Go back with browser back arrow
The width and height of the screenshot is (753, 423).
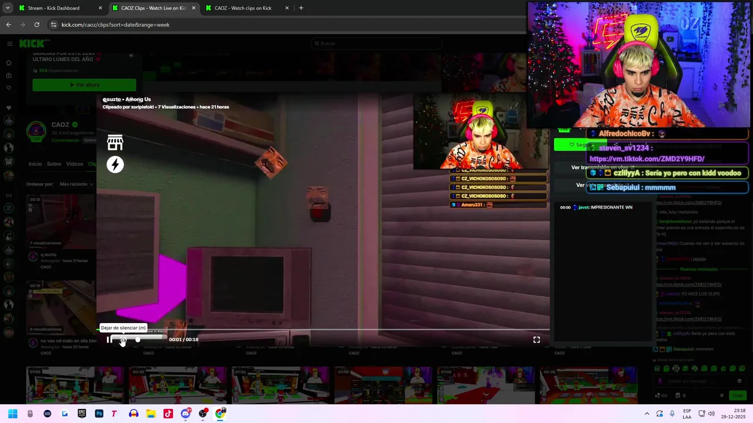pyautogui.click(x=8, y=25)
